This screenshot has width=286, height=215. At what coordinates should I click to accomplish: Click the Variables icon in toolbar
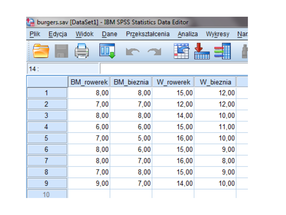click(222, 51)
